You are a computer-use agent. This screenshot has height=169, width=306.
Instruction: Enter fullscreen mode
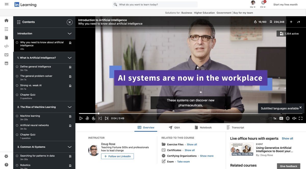pyautogui.click(x=301, y=118)
